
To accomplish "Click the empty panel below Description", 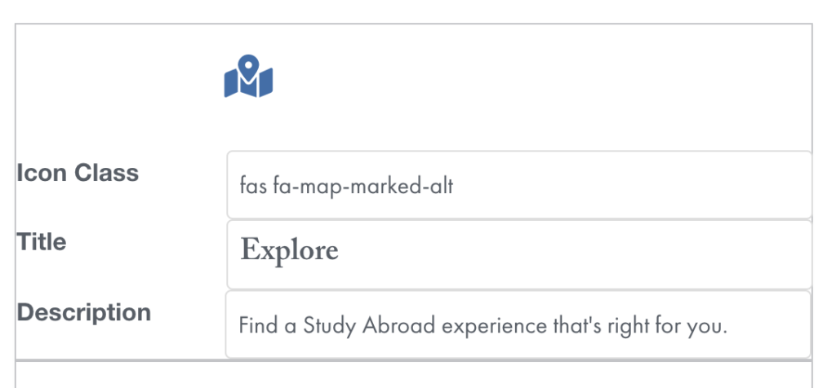I will pyautogui.click(x=414, y=375).
